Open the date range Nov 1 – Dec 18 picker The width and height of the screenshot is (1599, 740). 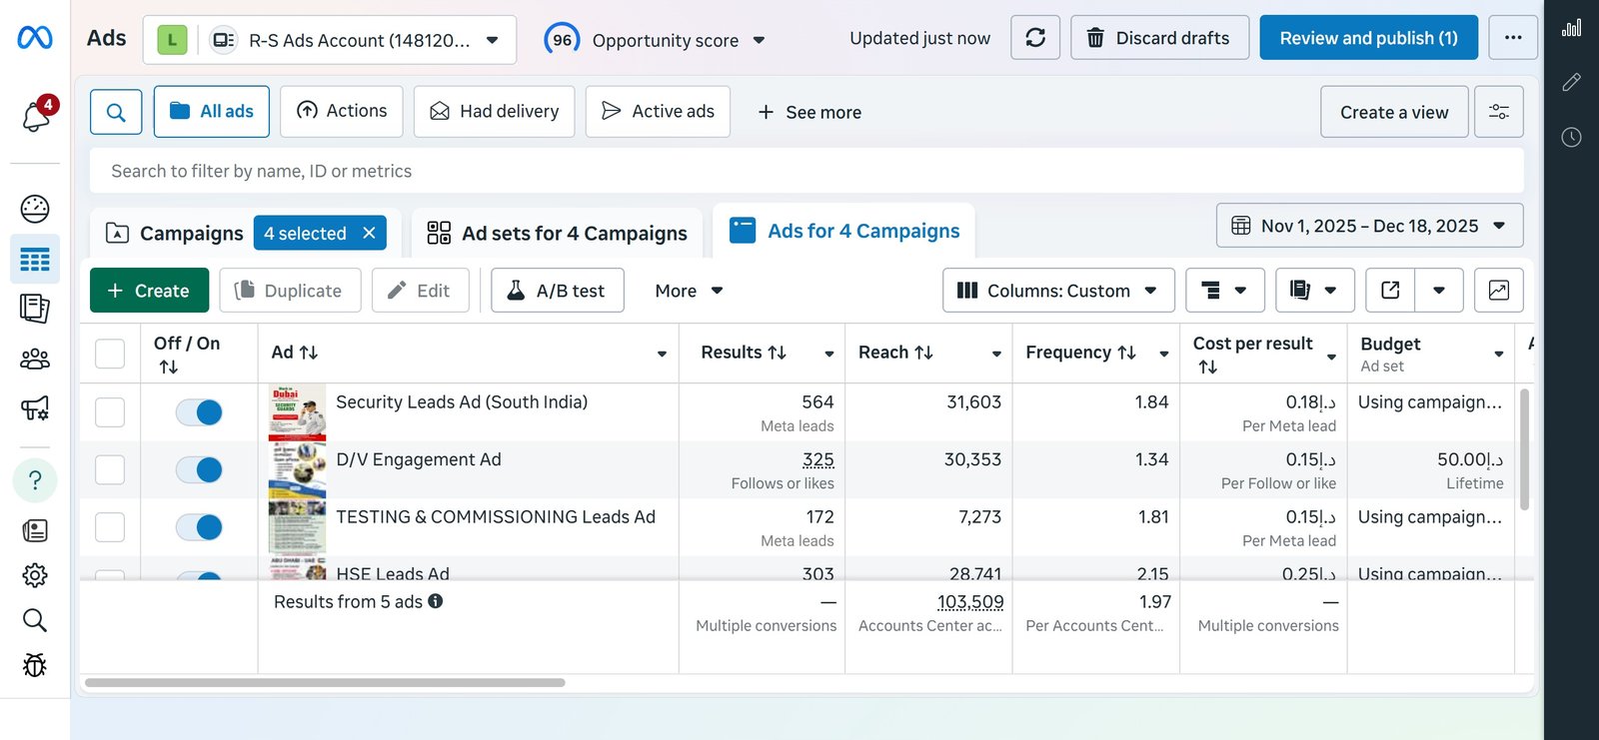tap(1370, 226)
